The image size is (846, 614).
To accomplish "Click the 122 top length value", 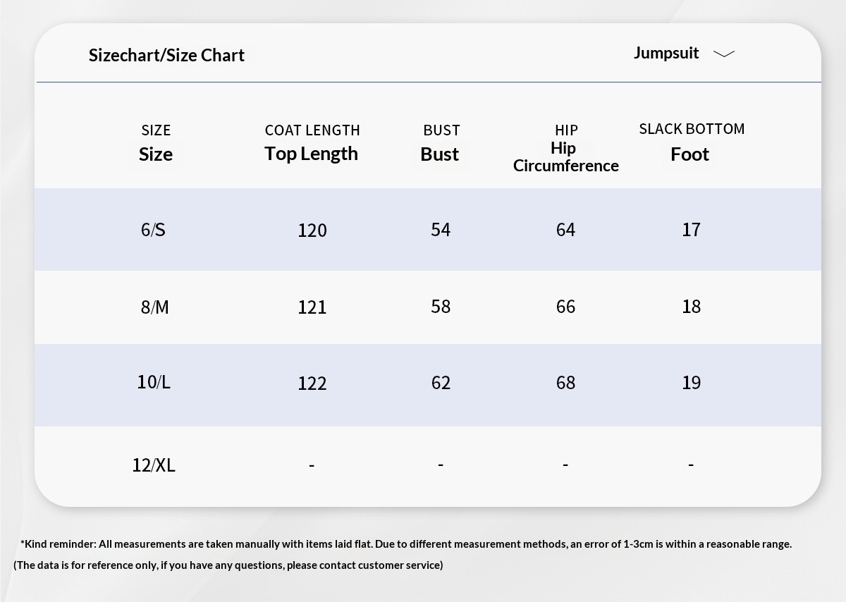I will coord(312,383).
